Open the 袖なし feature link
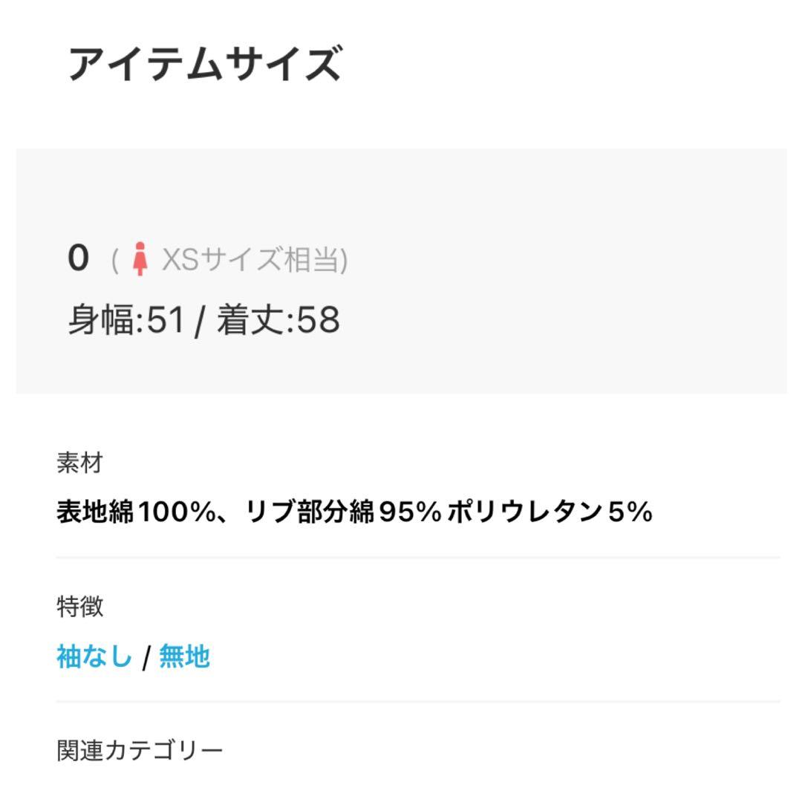 tap(94, 656)
